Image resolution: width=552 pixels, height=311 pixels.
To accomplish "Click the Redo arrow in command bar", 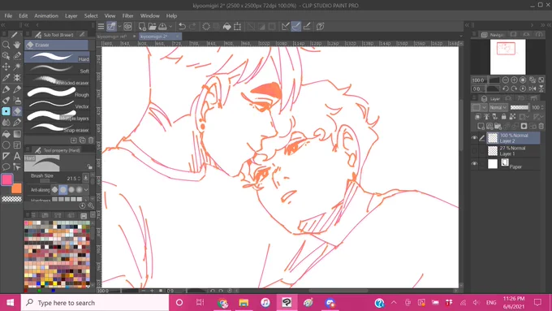I will coord(192,27).
